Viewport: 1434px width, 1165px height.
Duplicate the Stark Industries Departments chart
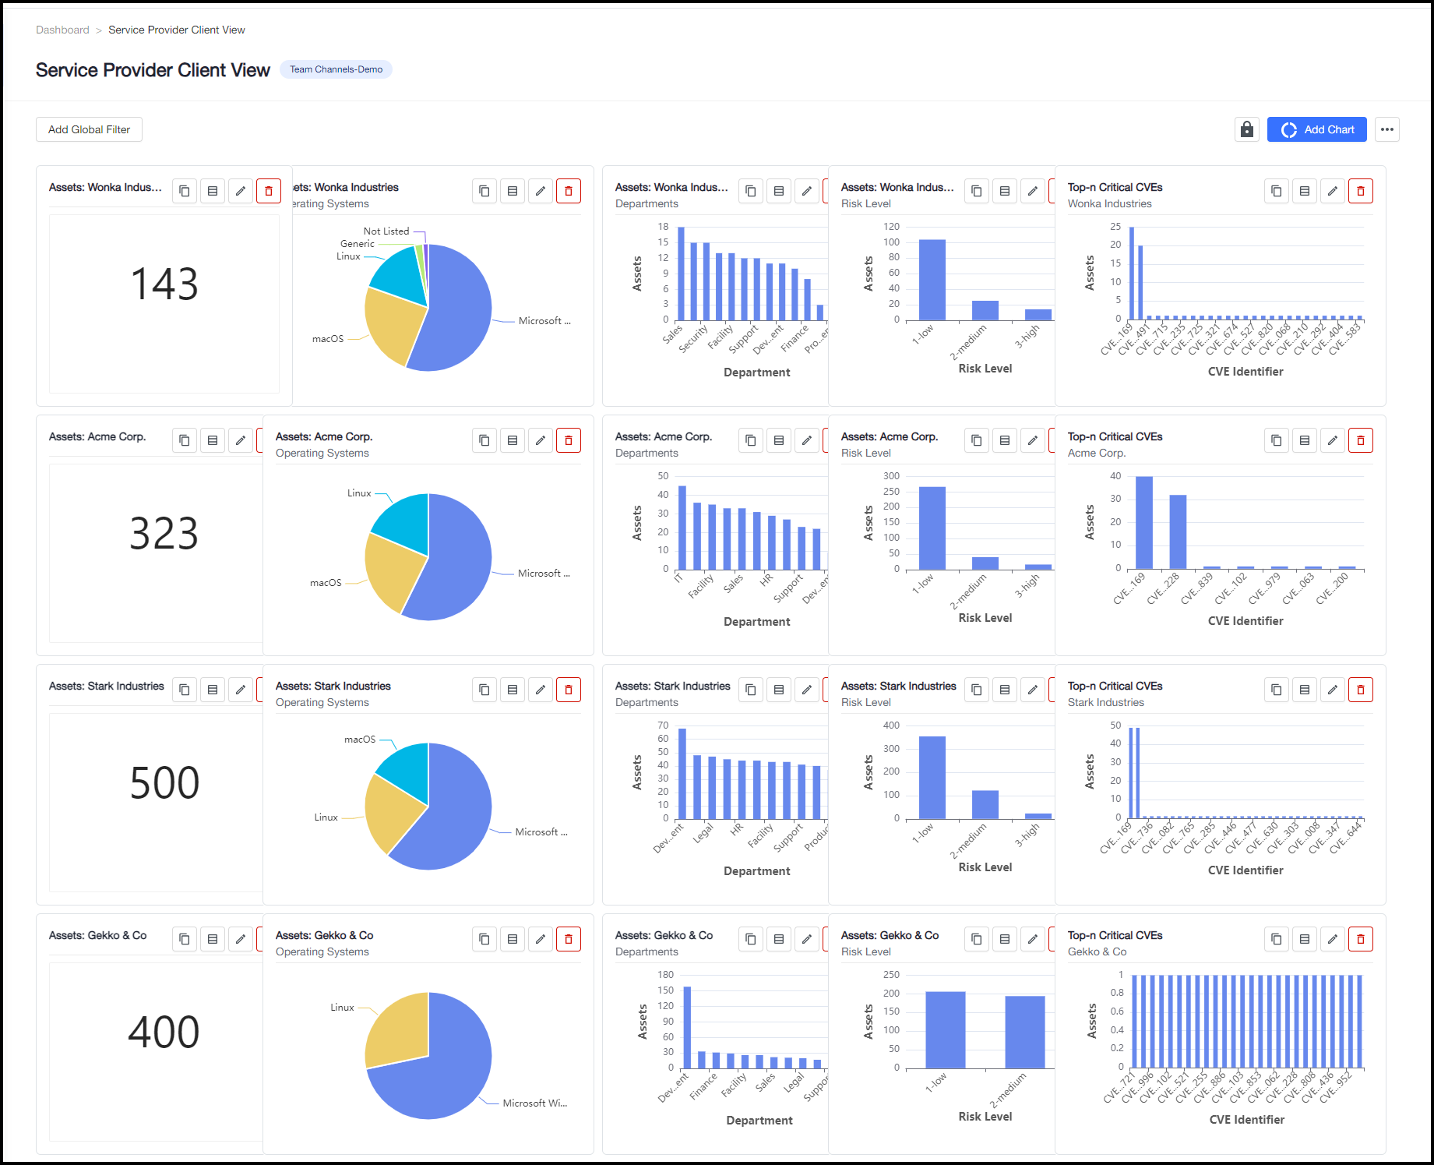751,690
